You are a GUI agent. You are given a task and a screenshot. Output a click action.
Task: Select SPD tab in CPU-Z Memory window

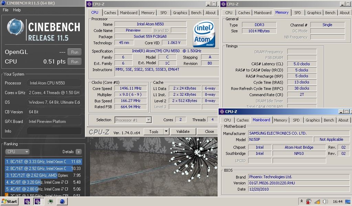(x=297, y=13)
